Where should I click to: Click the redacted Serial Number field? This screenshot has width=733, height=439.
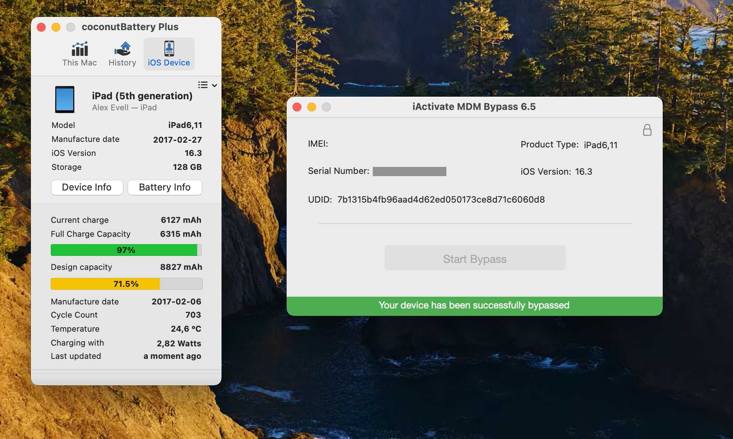click(410, 171)
